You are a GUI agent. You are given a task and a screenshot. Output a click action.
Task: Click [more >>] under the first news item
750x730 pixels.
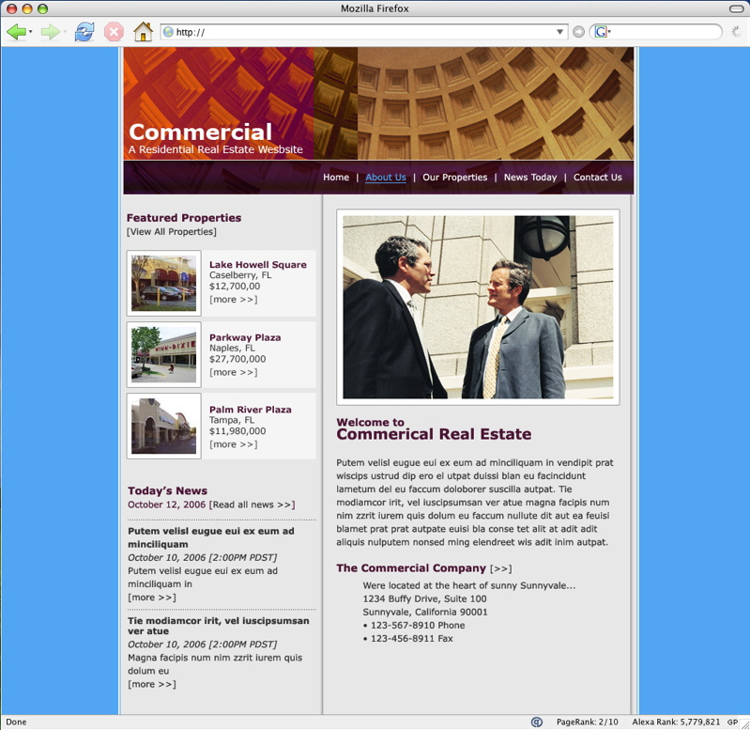tap(152, 598)
